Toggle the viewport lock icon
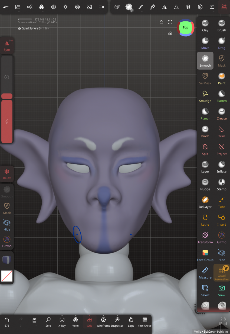The width and height of the screenshot is (230, 334). pos(161,22)
